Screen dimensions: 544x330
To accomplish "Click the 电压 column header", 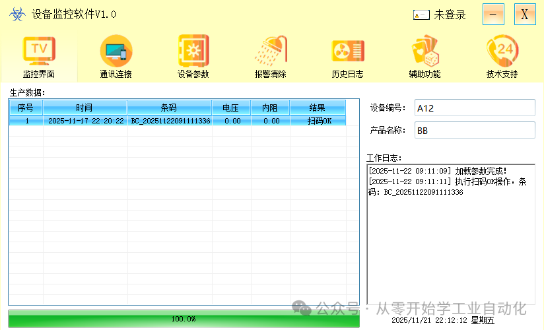I will coord(231,108).
